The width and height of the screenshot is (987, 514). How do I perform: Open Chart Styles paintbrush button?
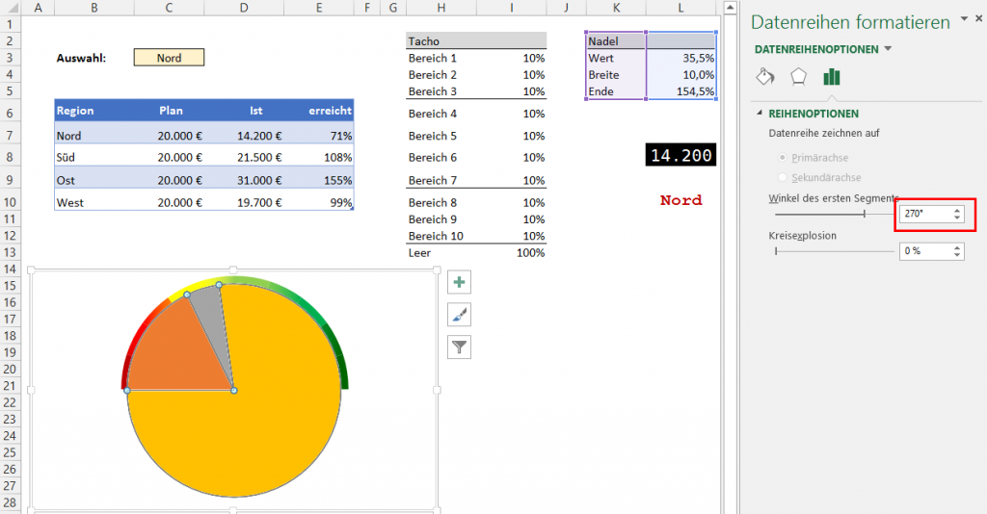click(460, 315)
